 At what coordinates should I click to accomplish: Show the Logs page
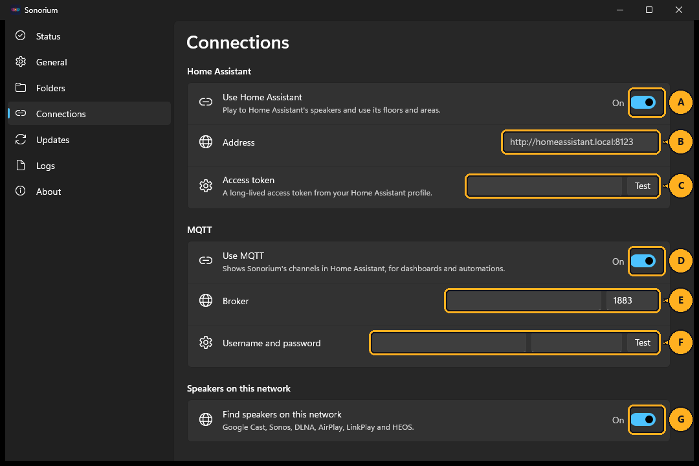(x=89, y=166)
